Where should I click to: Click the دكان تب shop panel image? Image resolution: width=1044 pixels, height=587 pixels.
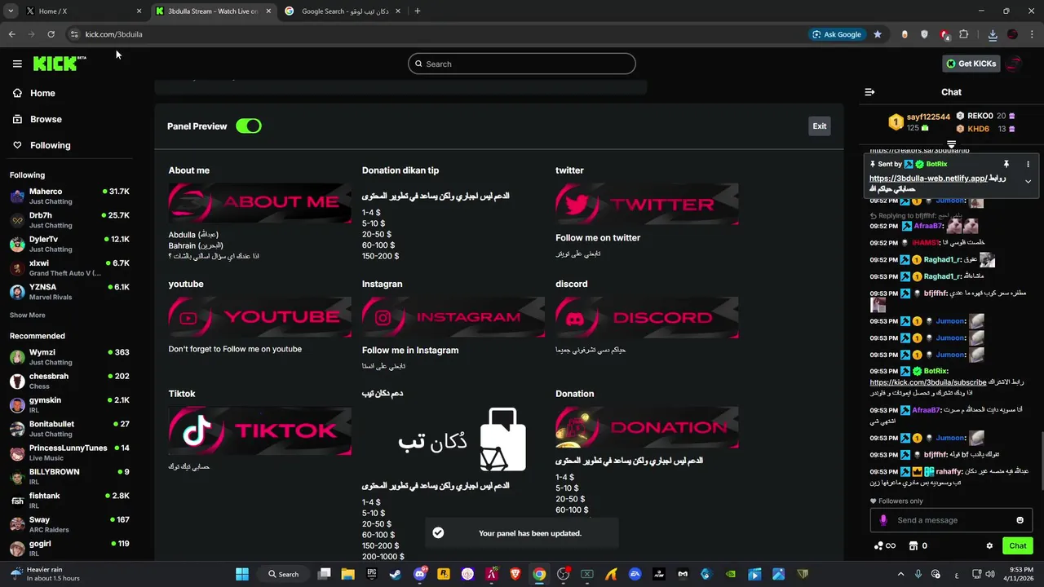pos(453,439)
